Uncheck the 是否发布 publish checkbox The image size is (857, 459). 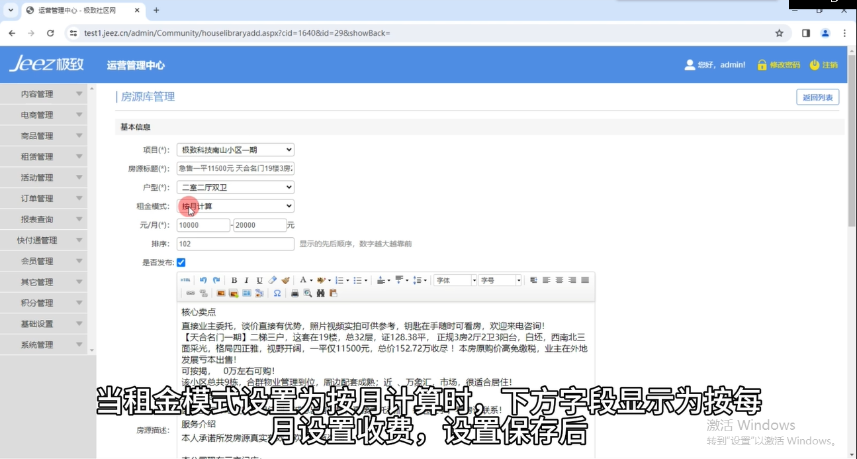coord(181,262)
